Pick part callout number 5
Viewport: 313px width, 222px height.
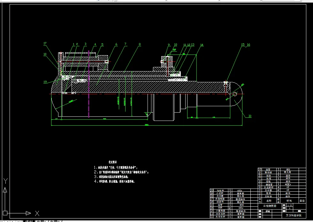(102, 44)
